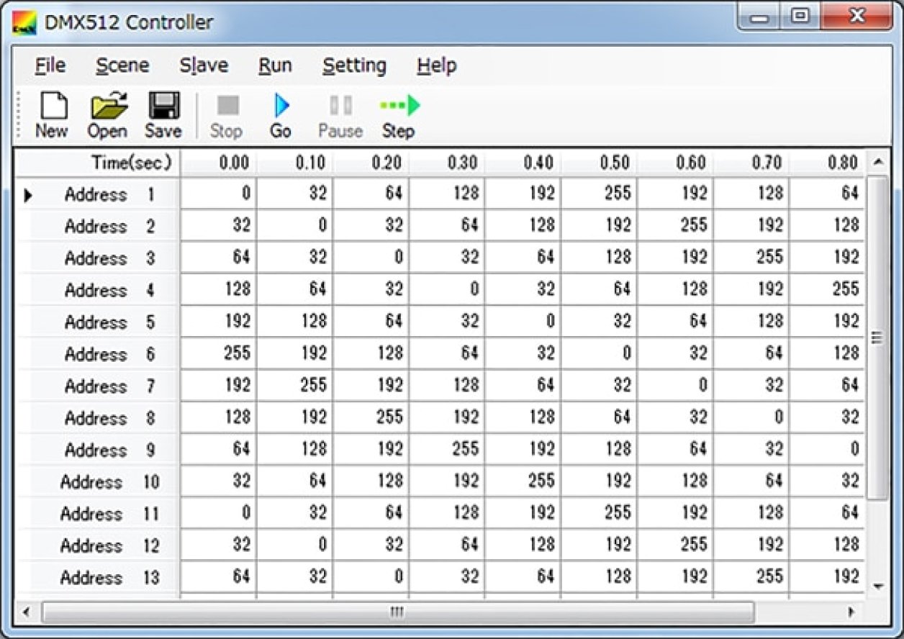The height and width of the screenshot is (639, 904).
Task: Select the 255 cell for Address 6 at 0.00
Action: click(218, 354)
